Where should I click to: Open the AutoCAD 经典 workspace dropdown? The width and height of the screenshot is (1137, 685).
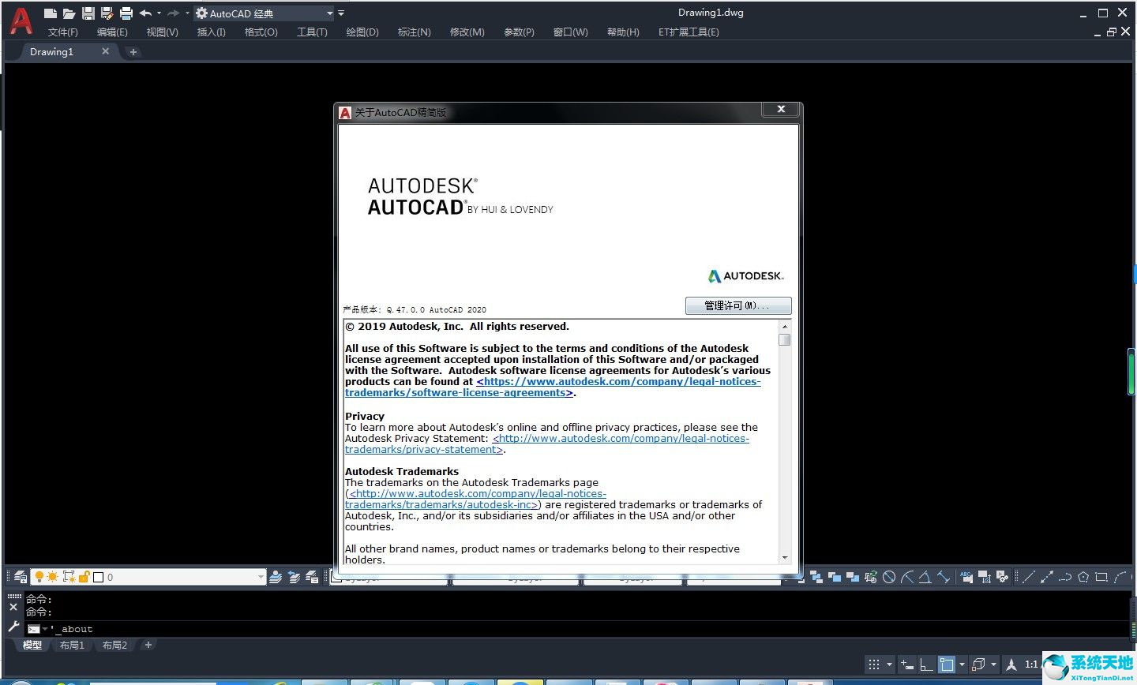[x=265, y=13]
